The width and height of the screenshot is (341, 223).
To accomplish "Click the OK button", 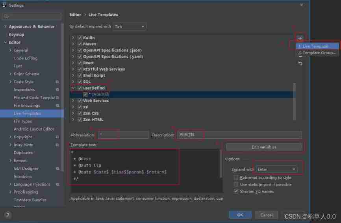I will point(240,215).
